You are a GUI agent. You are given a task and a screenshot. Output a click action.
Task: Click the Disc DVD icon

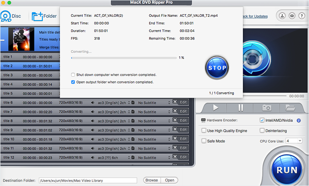tap(6, 16)
